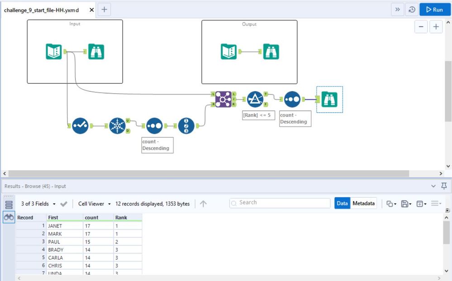The width and height of the screenshot is (452, 281).
Task: Select the MARK cell
Action: (65, 234)
